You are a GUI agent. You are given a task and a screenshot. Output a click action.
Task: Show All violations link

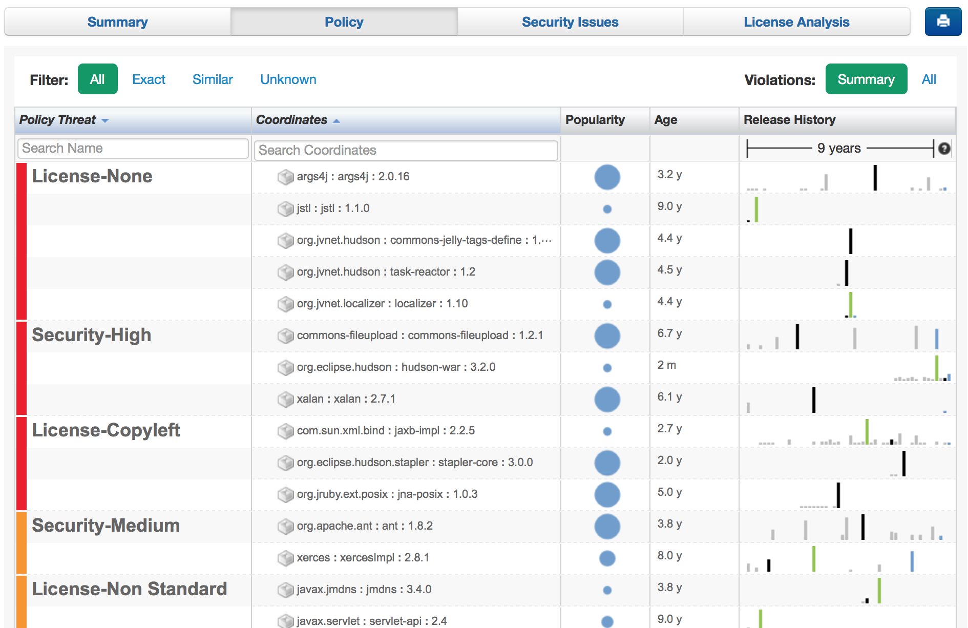click(x=929, y=79)
